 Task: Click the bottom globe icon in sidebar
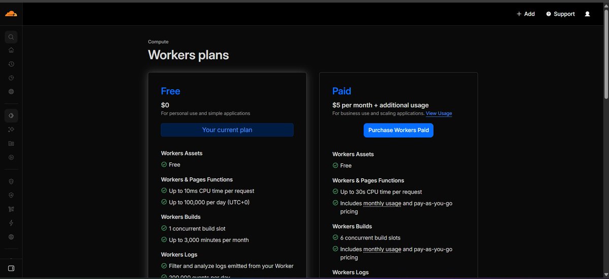[11, 237]
